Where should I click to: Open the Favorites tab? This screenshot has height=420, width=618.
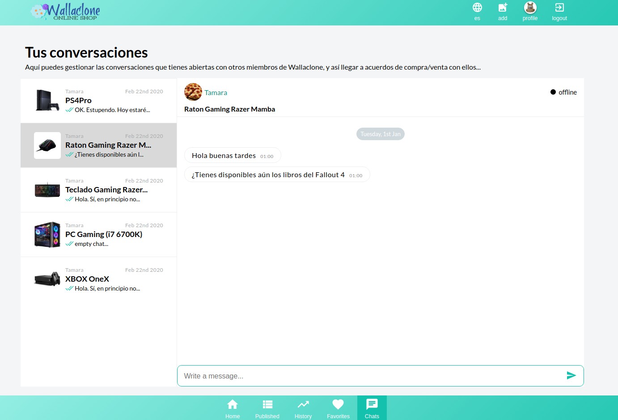coord(338,408)
